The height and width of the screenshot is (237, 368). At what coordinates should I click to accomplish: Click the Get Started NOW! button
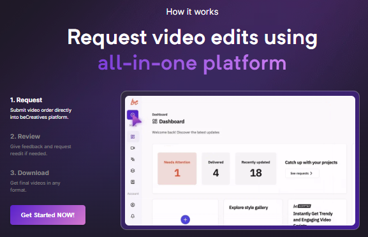(x=48, y=215)
